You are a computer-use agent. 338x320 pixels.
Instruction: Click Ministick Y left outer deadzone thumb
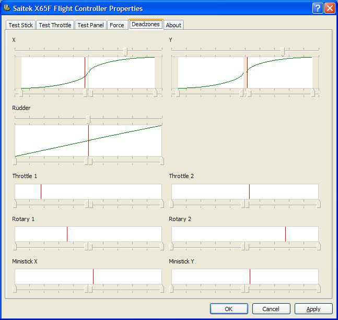(171, 289)
